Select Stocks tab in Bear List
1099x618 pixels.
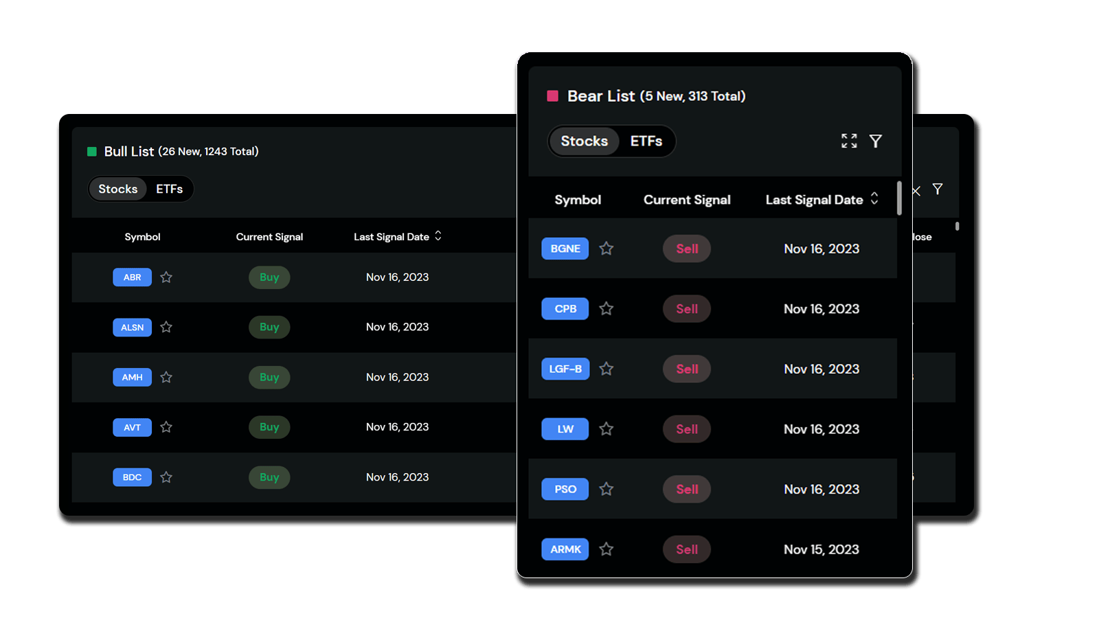(585, 141)
